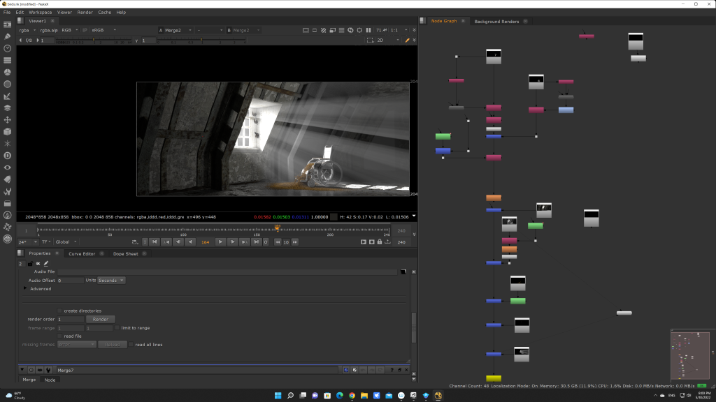Jump to the last frame button
Screen dimensions: 716x402
tap(257, 242)
